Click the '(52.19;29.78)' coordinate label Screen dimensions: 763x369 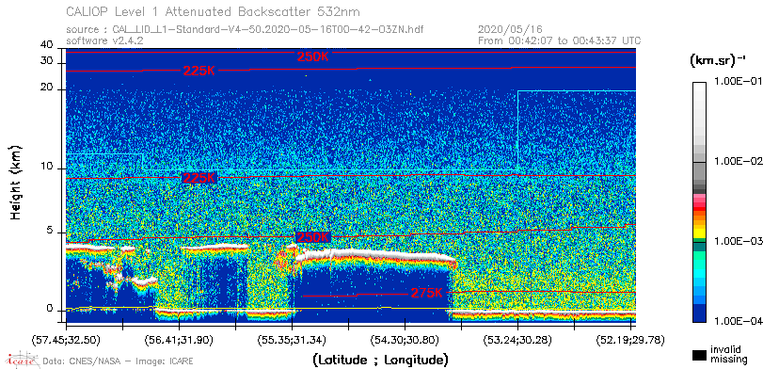click(630, 339)
